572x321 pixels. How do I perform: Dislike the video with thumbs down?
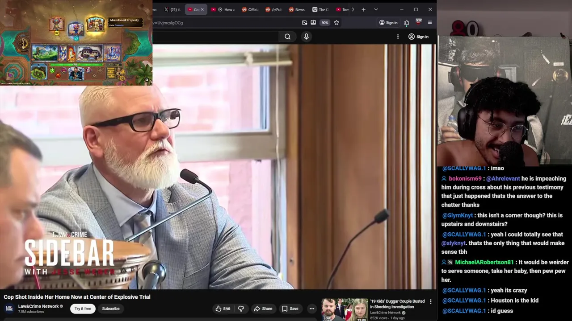[241, 309]
